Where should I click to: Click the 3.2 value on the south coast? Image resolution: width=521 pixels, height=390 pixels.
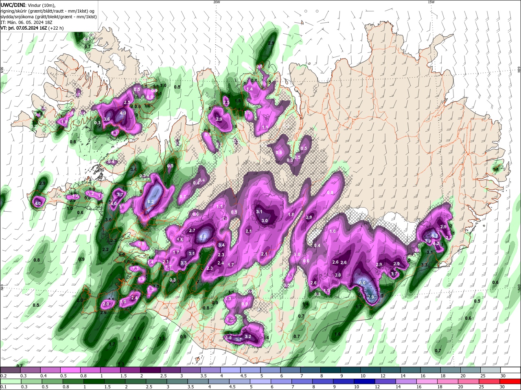point(247,336)
